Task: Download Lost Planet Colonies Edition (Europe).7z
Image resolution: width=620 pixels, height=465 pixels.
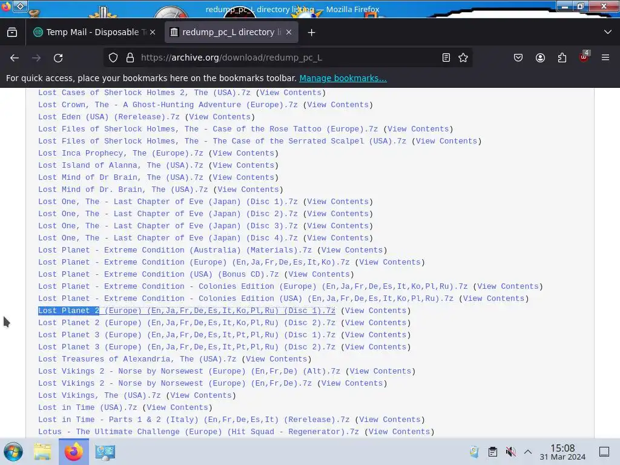Action: point(252,286)
